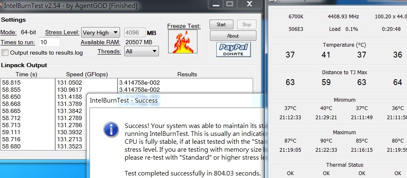Click the Time (s) column header
Screen dimensions: 407x178
(x=26, y=75)
